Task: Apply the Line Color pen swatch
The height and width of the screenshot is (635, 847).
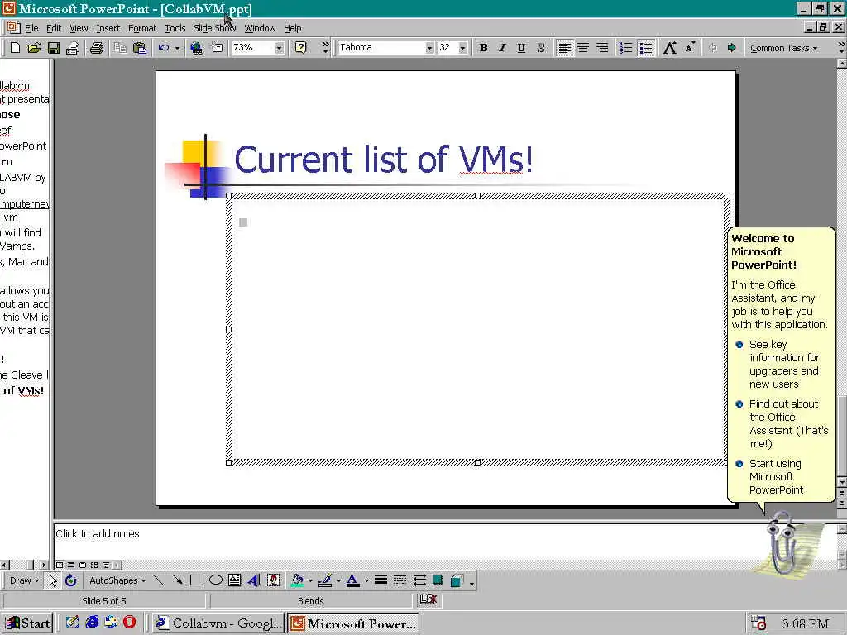Action: click(325, 580)
